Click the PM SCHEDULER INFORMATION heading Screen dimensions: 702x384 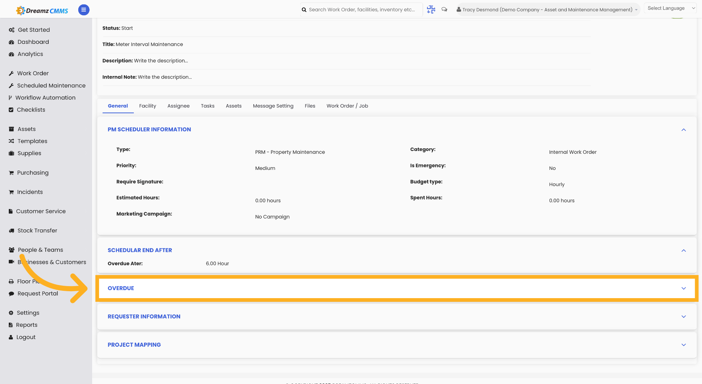click(x=149, y=129)
